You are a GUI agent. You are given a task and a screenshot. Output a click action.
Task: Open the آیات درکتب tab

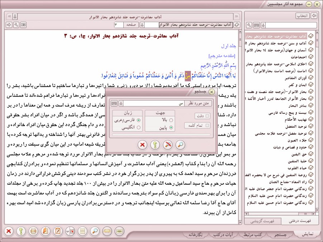tap(223, 234)
